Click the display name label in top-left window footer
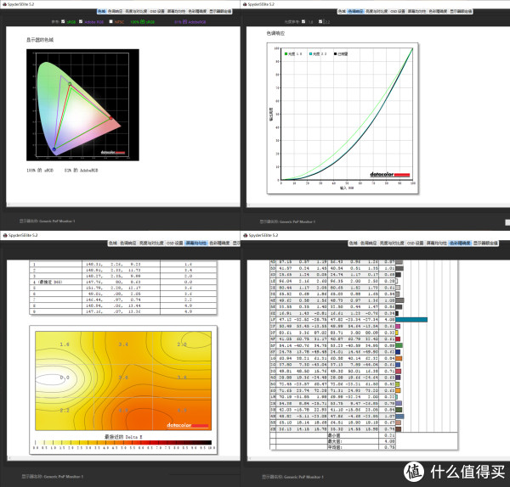 [47, 221]
